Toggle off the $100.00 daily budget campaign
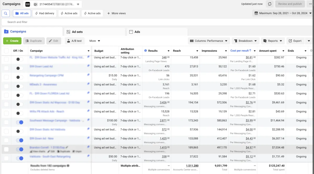 [19, 122]
